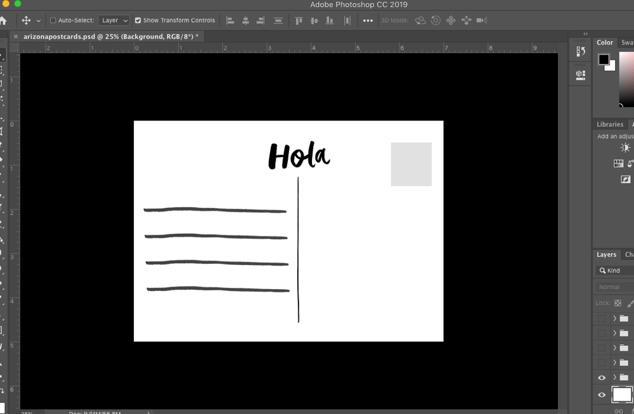634x414 pixels.
Task: Click Align right edges icon
Action: pyautogui.click(x=261, y=20)
